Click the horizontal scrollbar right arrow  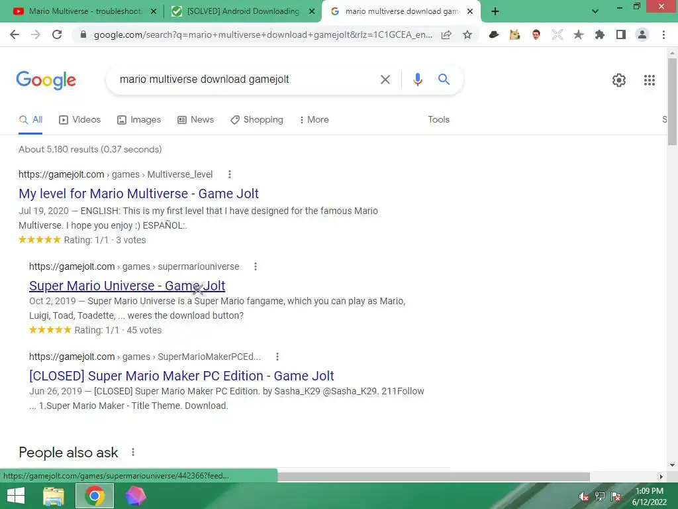pos(661,477)
